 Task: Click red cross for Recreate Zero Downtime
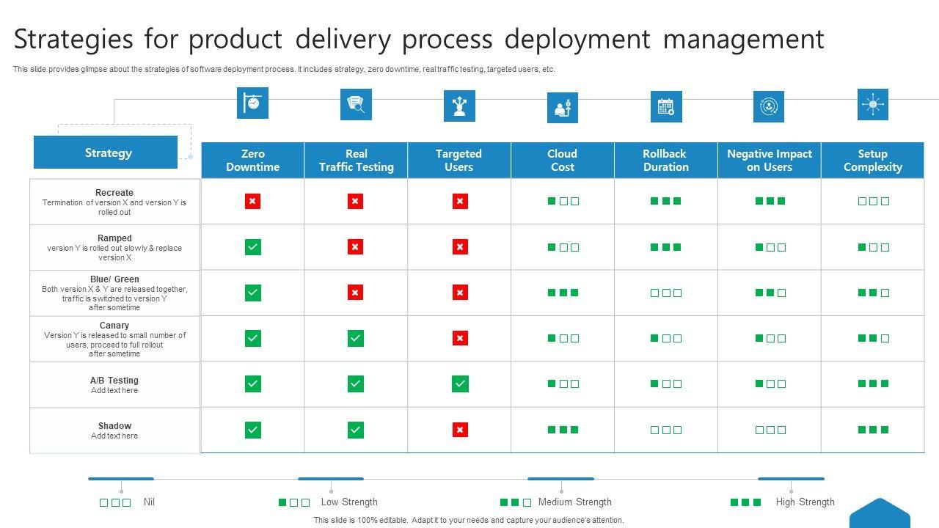tap(253, 201)
